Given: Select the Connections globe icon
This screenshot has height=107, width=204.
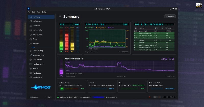Looking at the screenshot, I should [x=30, y=60].
